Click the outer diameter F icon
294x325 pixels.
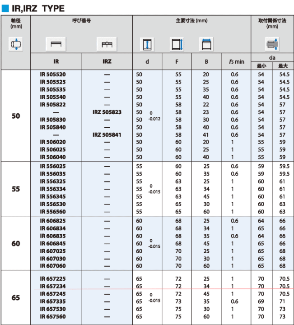177,44
